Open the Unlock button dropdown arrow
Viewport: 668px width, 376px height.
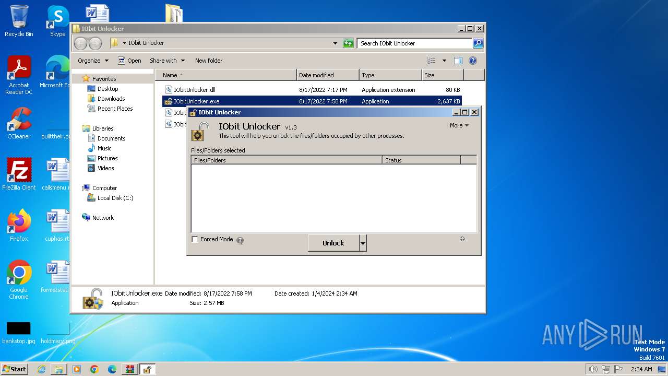pyautogui.click(x=363, y=243)
